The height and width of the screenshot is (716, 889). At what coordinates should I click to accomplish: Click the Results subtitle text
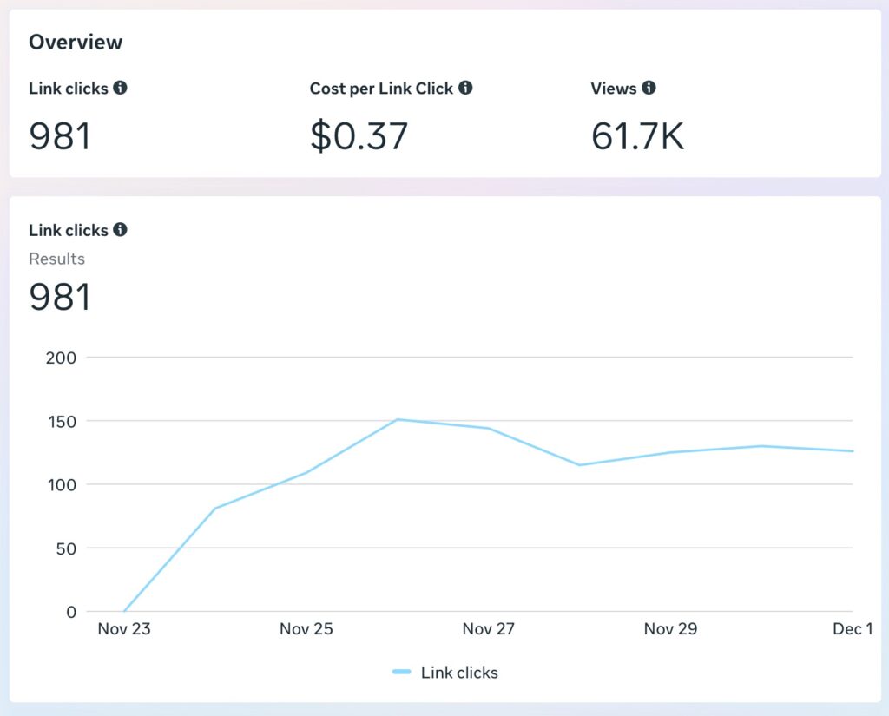click(x=56, y=259)
